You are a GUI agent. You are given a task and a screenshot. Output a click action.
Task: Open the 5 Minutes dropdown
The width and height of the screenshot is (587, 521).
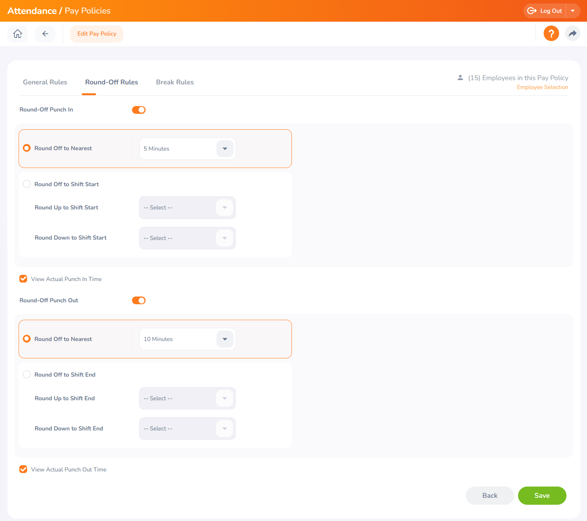point(225,149)
